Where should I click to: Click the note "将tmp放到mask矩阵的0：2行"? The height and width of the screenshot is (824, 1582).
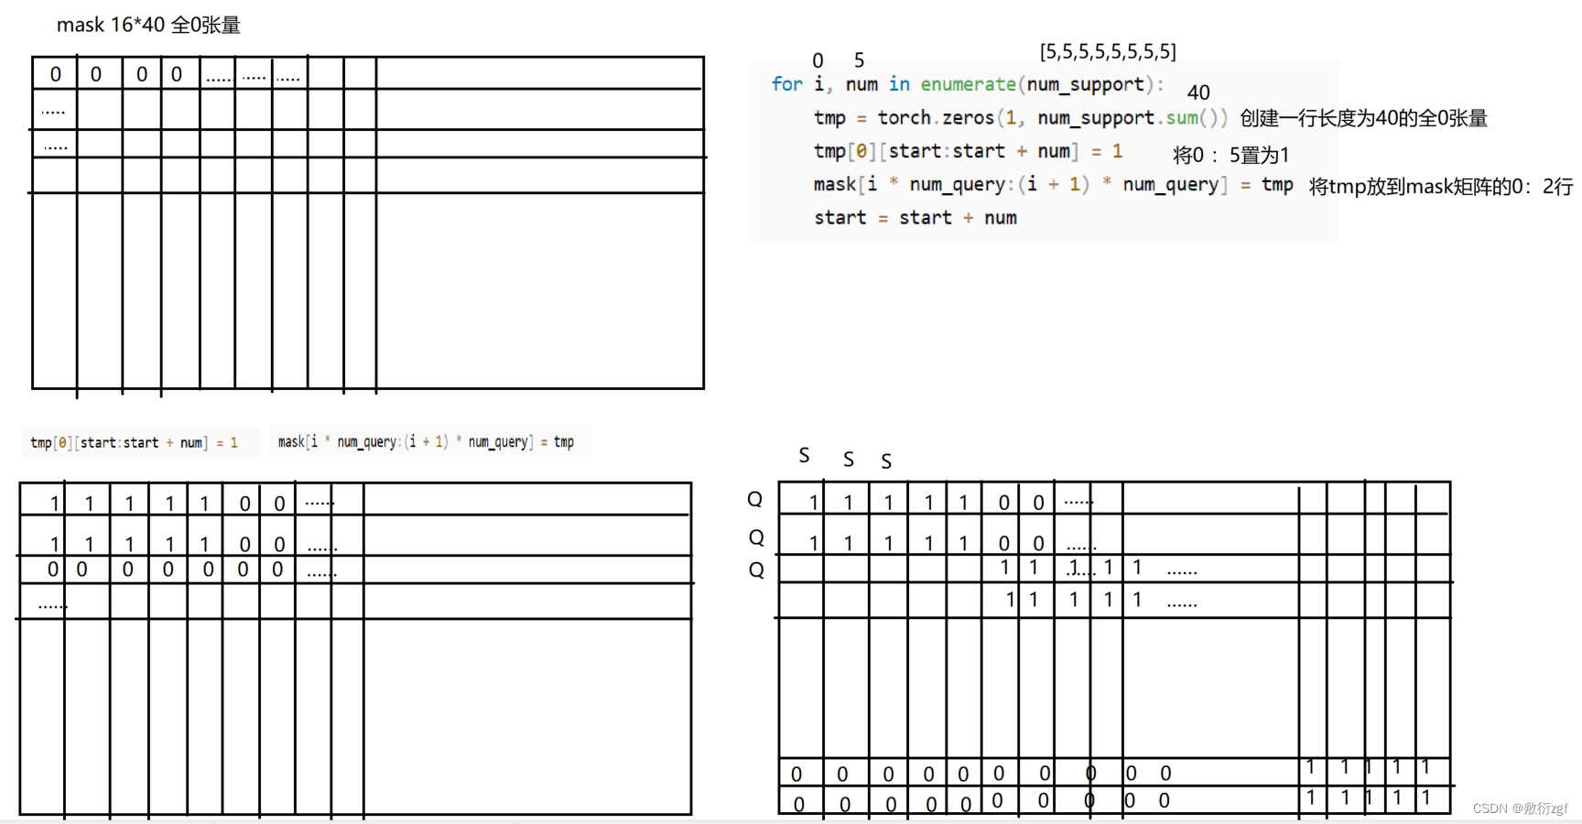coord(1441,187)
